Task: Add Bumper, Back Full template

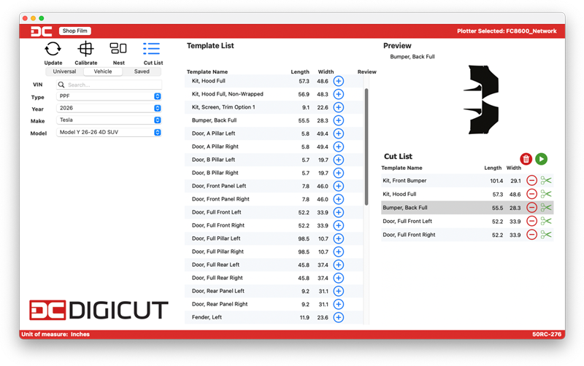Action: pos(338,120)
